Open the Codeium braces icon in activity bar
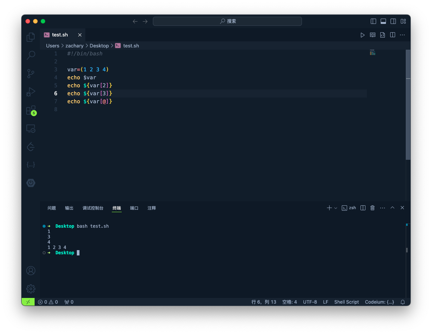The height and width of the screenshot is (334, 432). [x=30, y=165]
